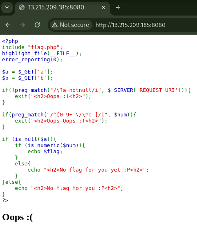Click the globe favicon on tab
The height and width of the screenshot is (232, 197).
pyautogui.click(x=22, y=7)
